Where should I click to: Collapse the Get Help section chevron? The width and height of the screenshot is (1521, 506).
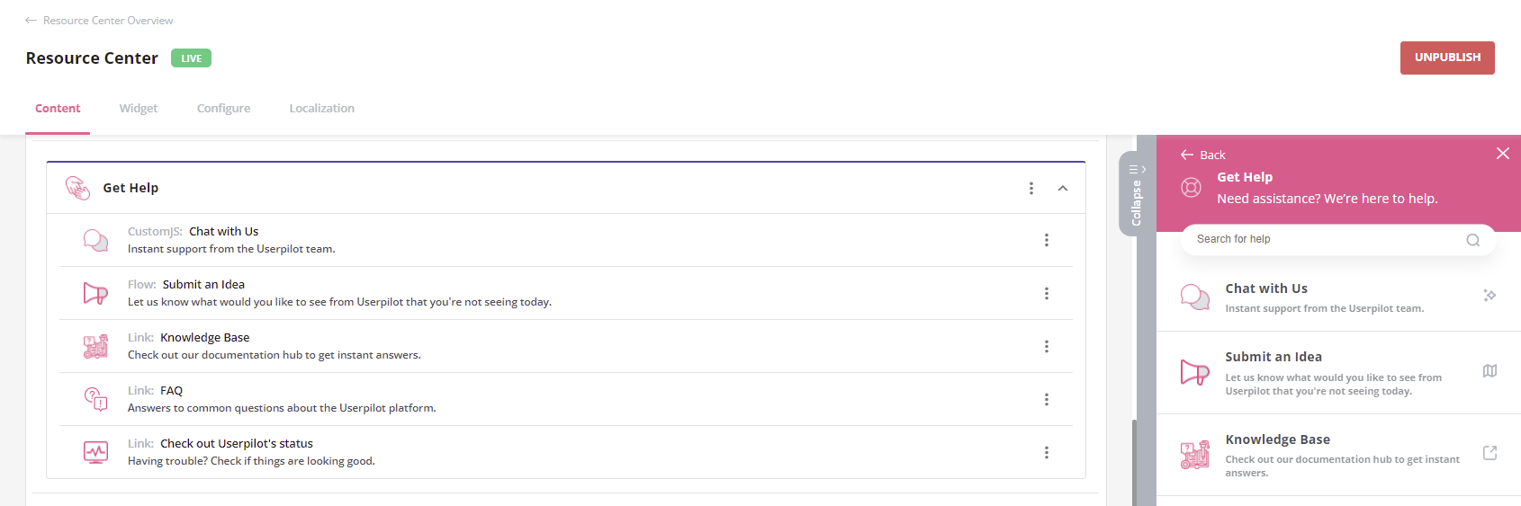tap(1063, 188)
